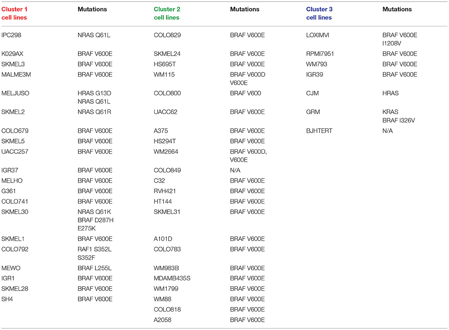Click the WM115 cell line

[x=164, y=75]
